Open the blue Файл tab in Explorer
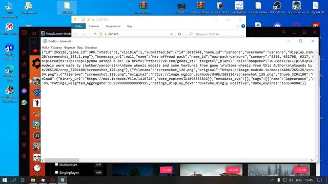328x184 pixels. click(78, 26)
